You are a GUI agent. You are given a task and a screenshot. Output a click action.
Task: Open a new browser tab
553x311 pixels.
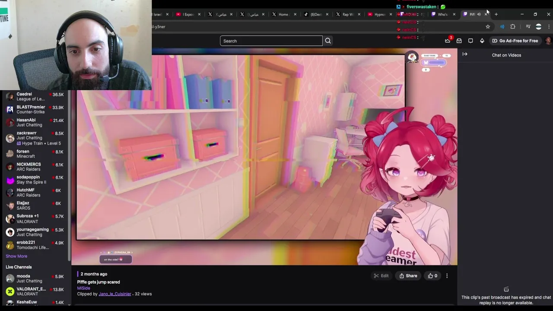point(496,14)
